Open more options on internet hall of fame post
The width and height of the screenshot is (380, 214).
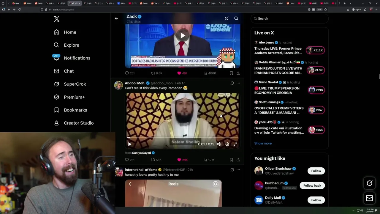pyautogui.click(x=238, y=170)
